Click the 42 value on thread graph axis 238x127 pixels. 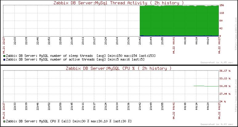[221, 29]
